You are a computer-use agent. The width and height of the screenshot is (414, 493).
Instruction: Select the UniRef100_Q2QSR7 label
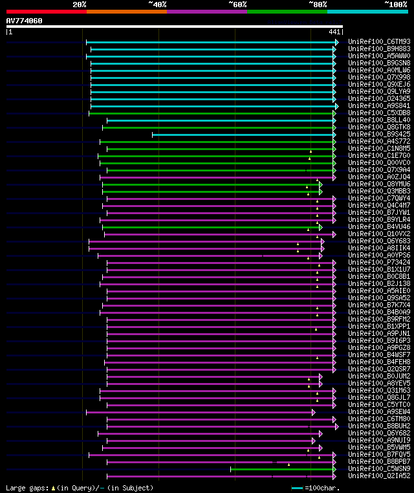pos(379,369)
